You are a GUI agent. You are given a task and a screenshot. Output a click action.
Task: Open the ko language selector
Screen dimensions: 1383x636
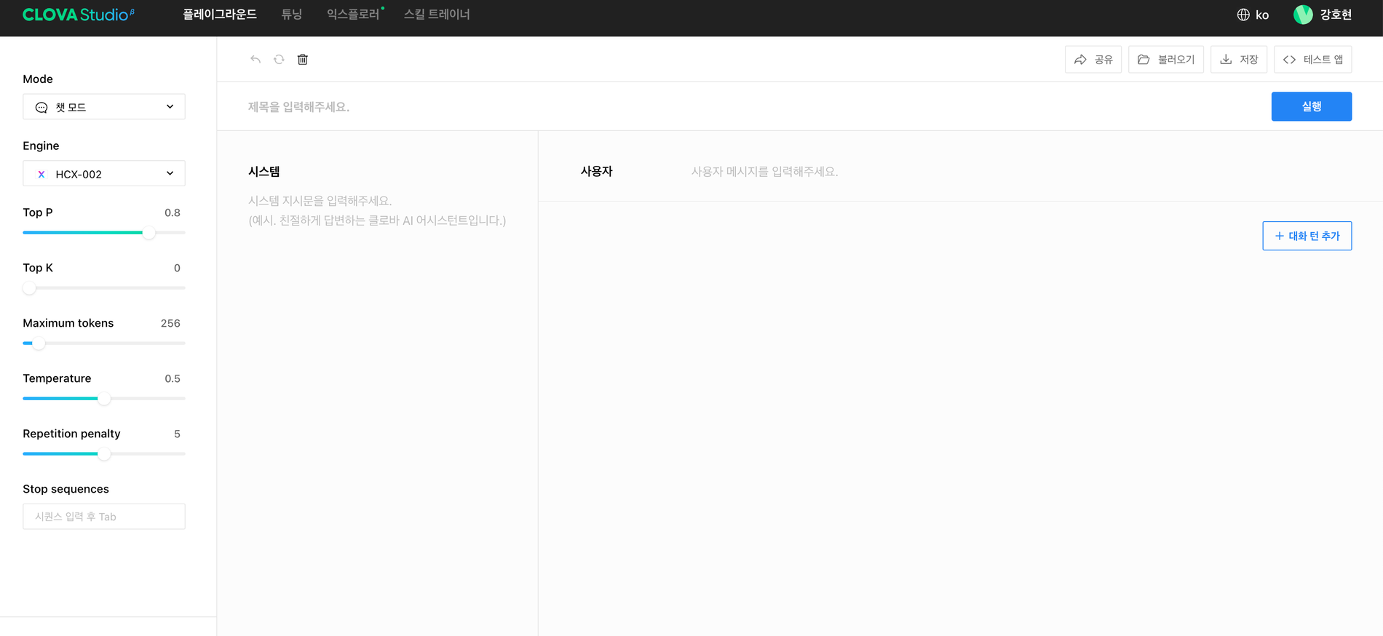[1253, 15]
